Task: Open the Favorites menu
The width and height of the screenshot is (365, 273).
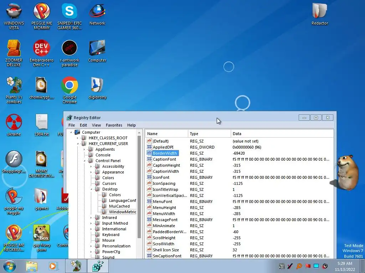Action: coord(114,125)
